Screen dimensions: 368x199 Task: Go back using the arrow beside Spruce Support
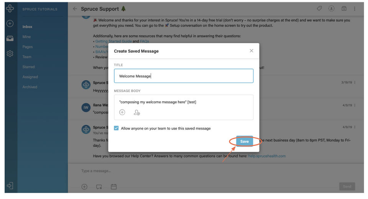[x=75, y=9]
